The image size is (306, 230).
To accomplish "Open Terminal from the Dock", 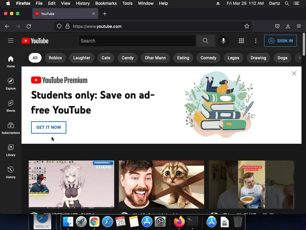I will [192, 222].
